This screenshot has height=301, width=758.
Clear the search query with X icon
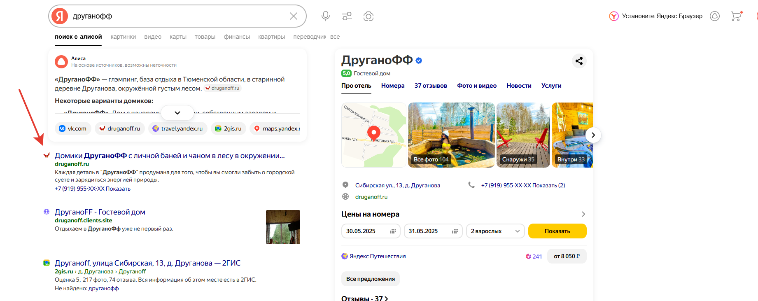tap(294, 16)
